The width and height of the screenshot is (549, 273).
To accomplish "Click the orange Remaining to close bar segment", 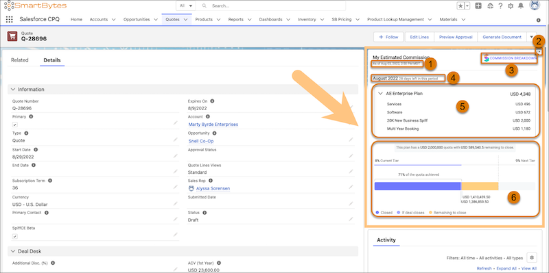I will point(480,186).
